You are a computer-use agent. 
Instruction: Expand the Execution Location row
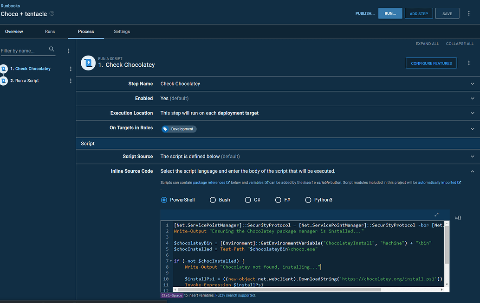click(x=472, y=113)
